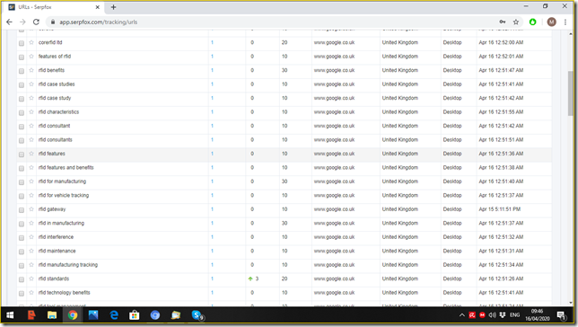Tick checkbox for 'features of rfid'
Image resolution: width=578 pixels, height=327 pixels.
pos(22,57)
